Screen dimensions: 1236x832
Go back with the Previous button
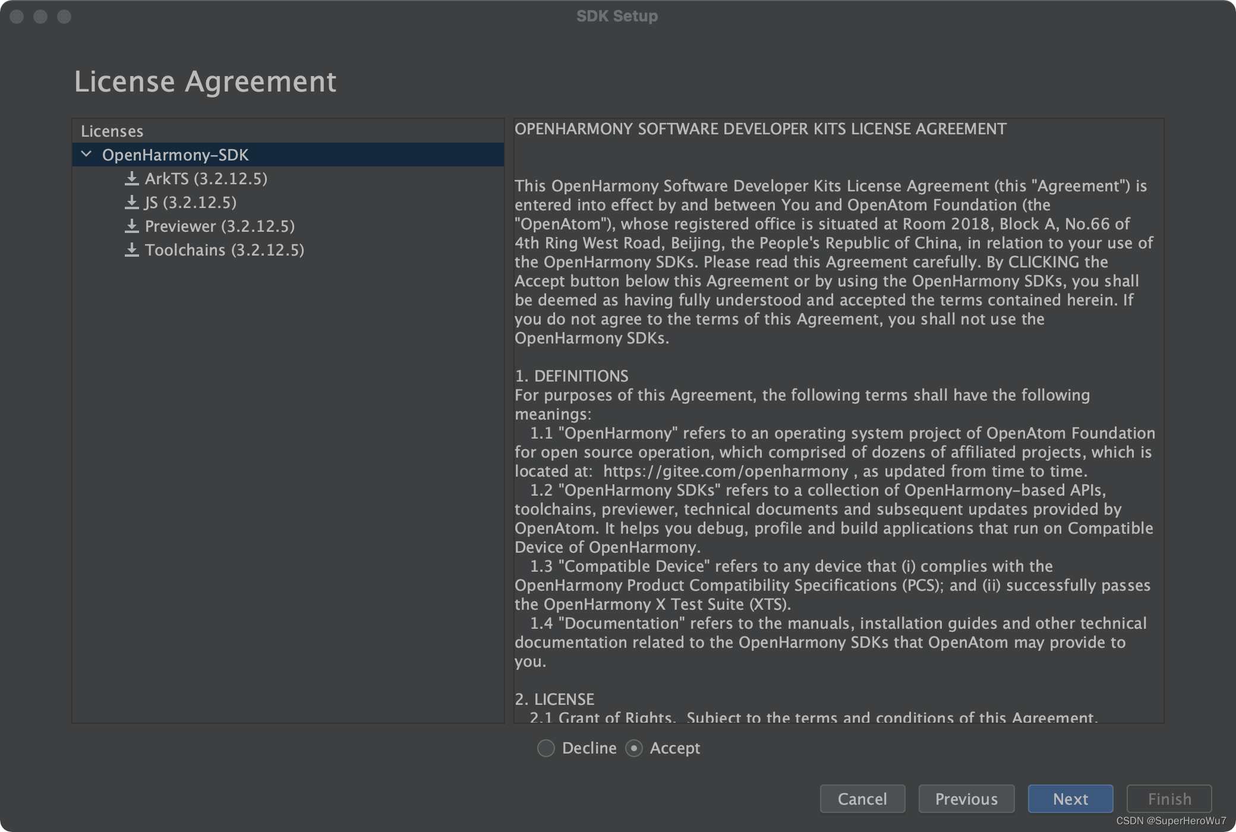(966, 799)
